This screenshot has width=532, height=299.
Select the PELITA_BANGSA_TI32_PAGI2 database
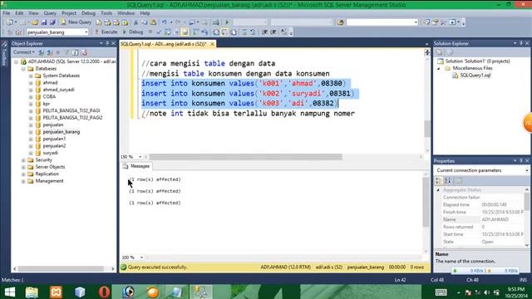[72, 118]
